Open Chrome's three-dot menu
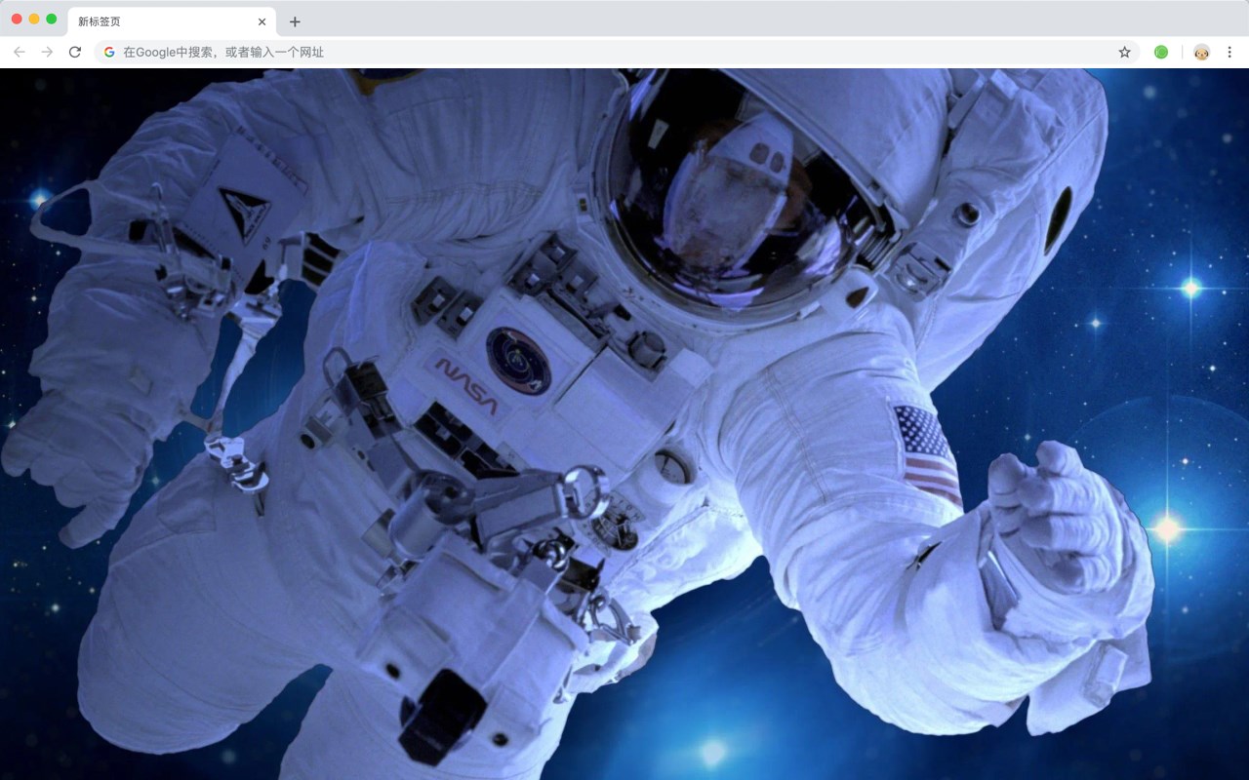This screenshot has height=780, width=1249. (1229, 52)
